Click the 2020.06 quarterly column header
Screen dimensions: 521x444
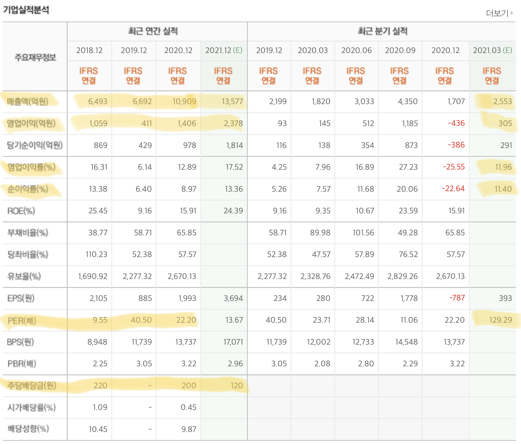356,50
